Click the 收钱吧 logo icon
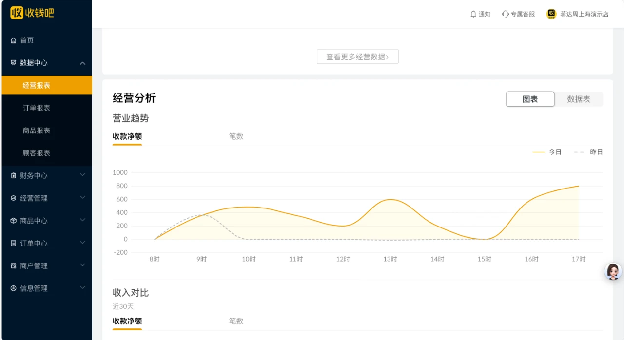624x340 pixels. pos(17,13)
